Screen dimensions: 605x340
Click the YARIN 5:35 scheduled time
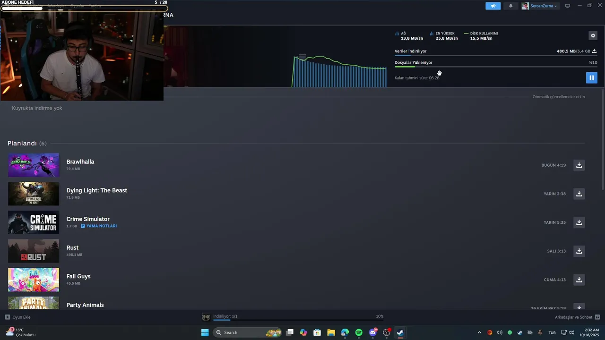click(554, 222)
